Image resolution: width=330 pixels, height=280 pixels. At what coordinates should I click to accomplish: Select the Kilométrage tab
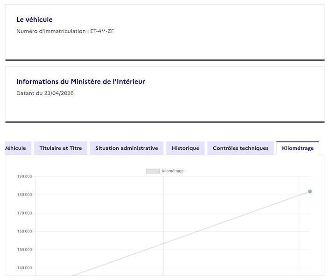(x=298, y=148)
